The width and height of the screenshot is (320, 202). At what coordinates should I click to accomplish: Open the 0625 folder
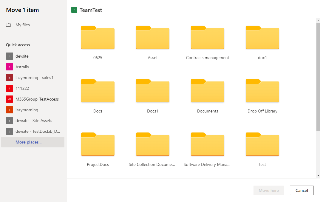[x=98, y=38]
